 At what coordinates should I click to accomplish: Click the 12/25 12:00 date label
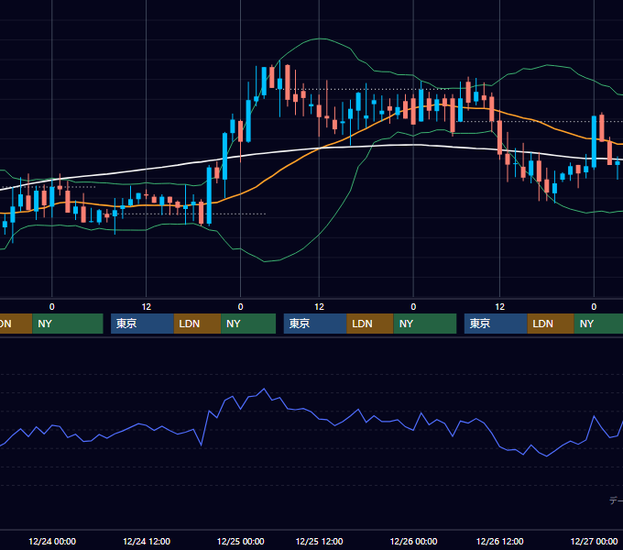click(x=319, y=541)
